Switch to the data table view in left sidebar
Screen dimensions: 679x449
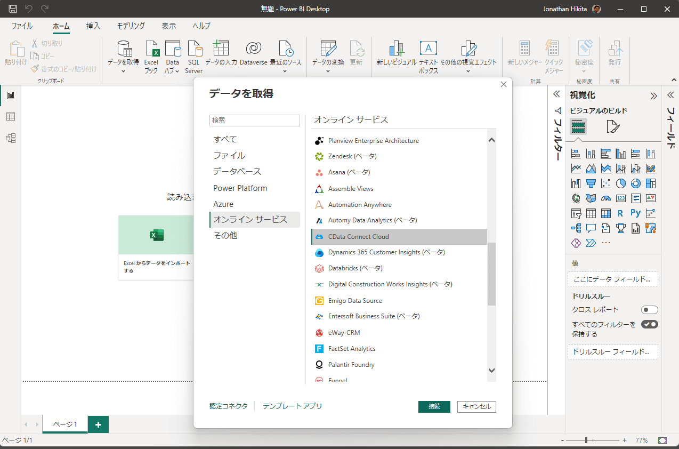point(10,117)
